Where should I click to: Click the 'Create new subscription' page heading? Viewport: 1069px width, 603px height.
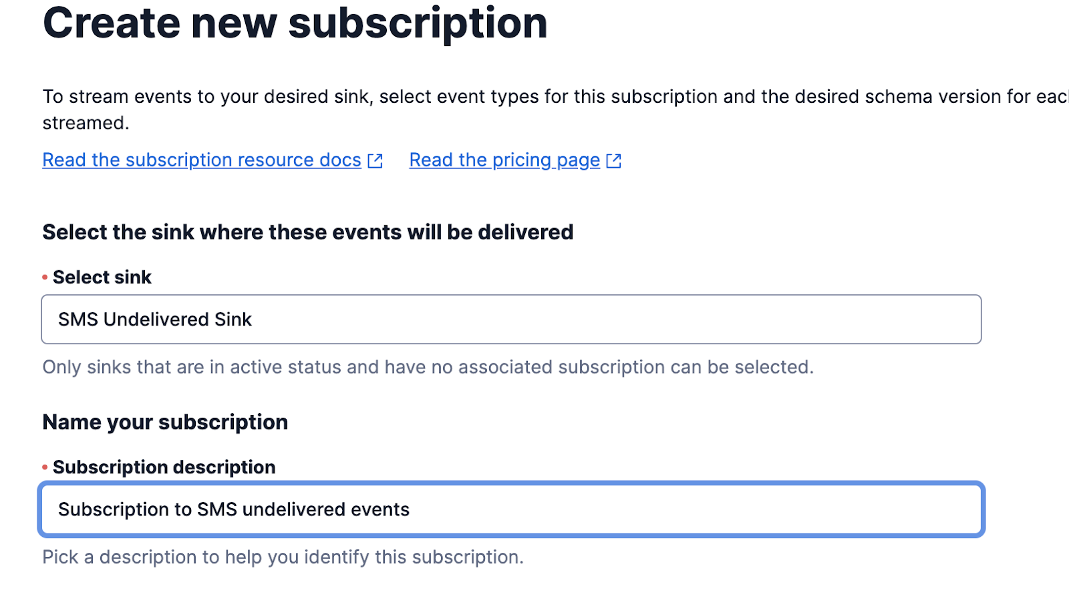pos(295,23)
